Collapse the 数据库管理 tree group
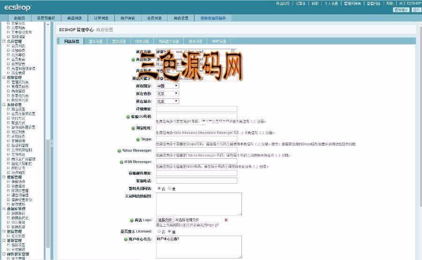The height and width of the screenshot is (260, 422). pyautogui.click(x=4, y=208)
